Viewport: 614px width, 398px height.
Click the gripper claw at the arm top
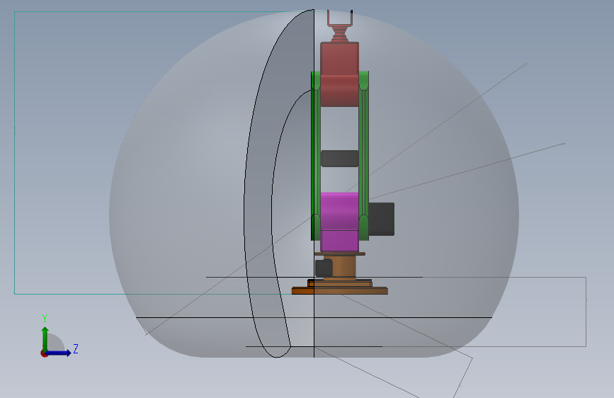point(340,25)
